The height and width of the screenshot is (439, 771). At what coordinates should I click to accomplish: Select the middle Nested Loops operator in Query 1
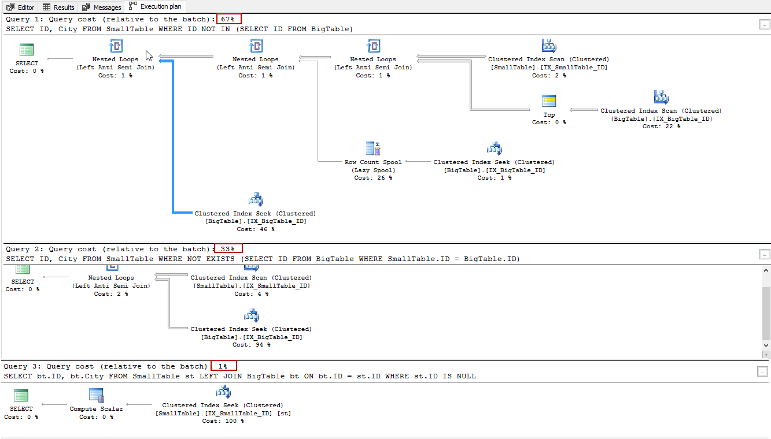(256, 46)
